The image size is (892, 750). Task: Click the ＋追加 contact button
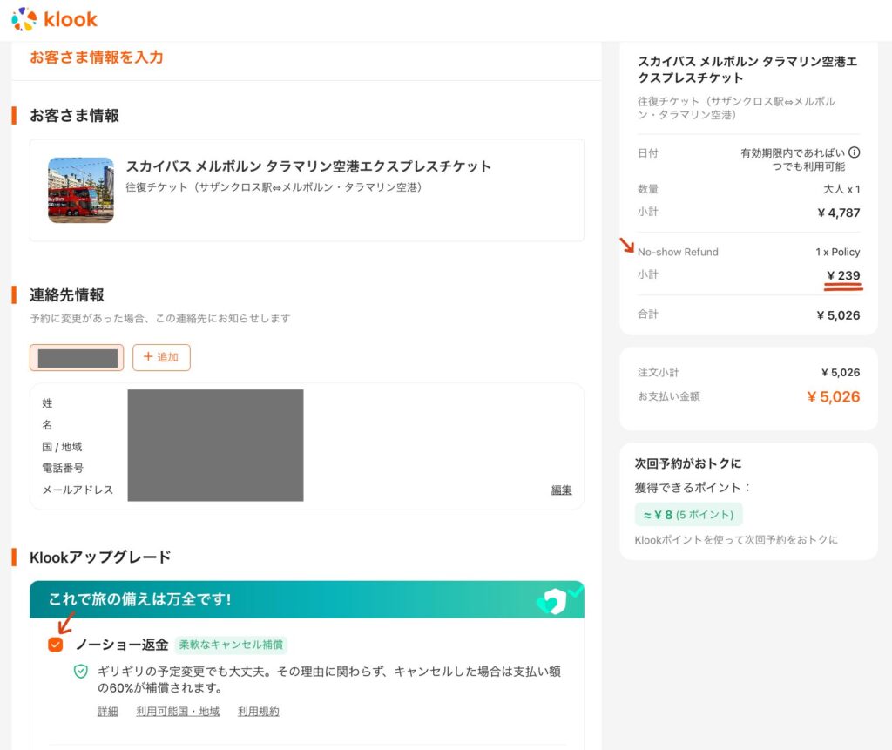click(x=161, y=357)
